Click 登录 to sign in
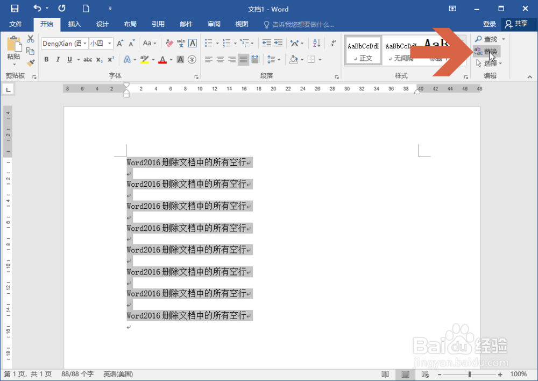The height and width of the screenshot is (381, 538). [x=489, y=24]
